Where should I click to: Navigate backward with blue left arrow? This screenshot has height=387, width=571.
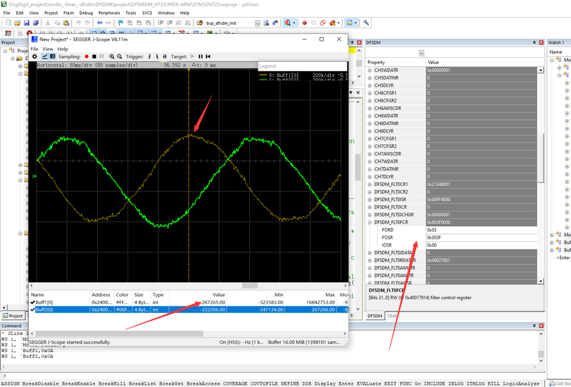click(x=99, y=23)
